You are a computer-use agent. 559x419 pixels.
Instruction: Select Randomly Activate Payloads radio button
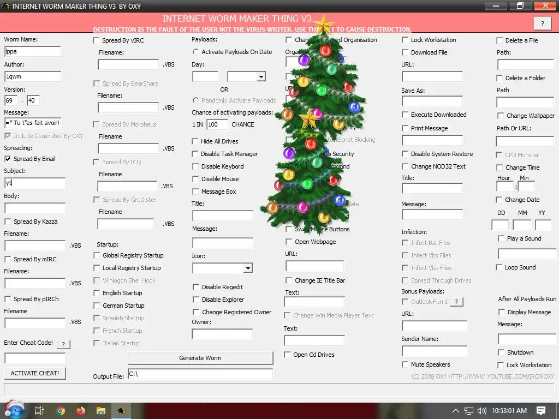coord(195,100)
